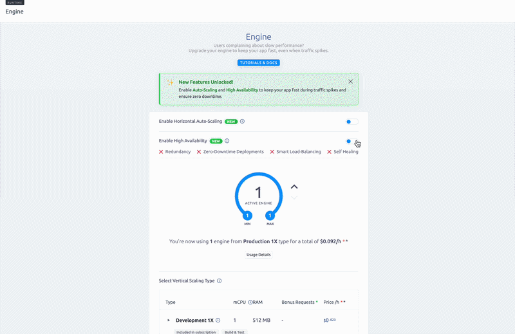Image resolution: width=515 pixels, height=334 pixels.
Task: Click the NEW badge beside High Availability
Action: tap(216, 141)
